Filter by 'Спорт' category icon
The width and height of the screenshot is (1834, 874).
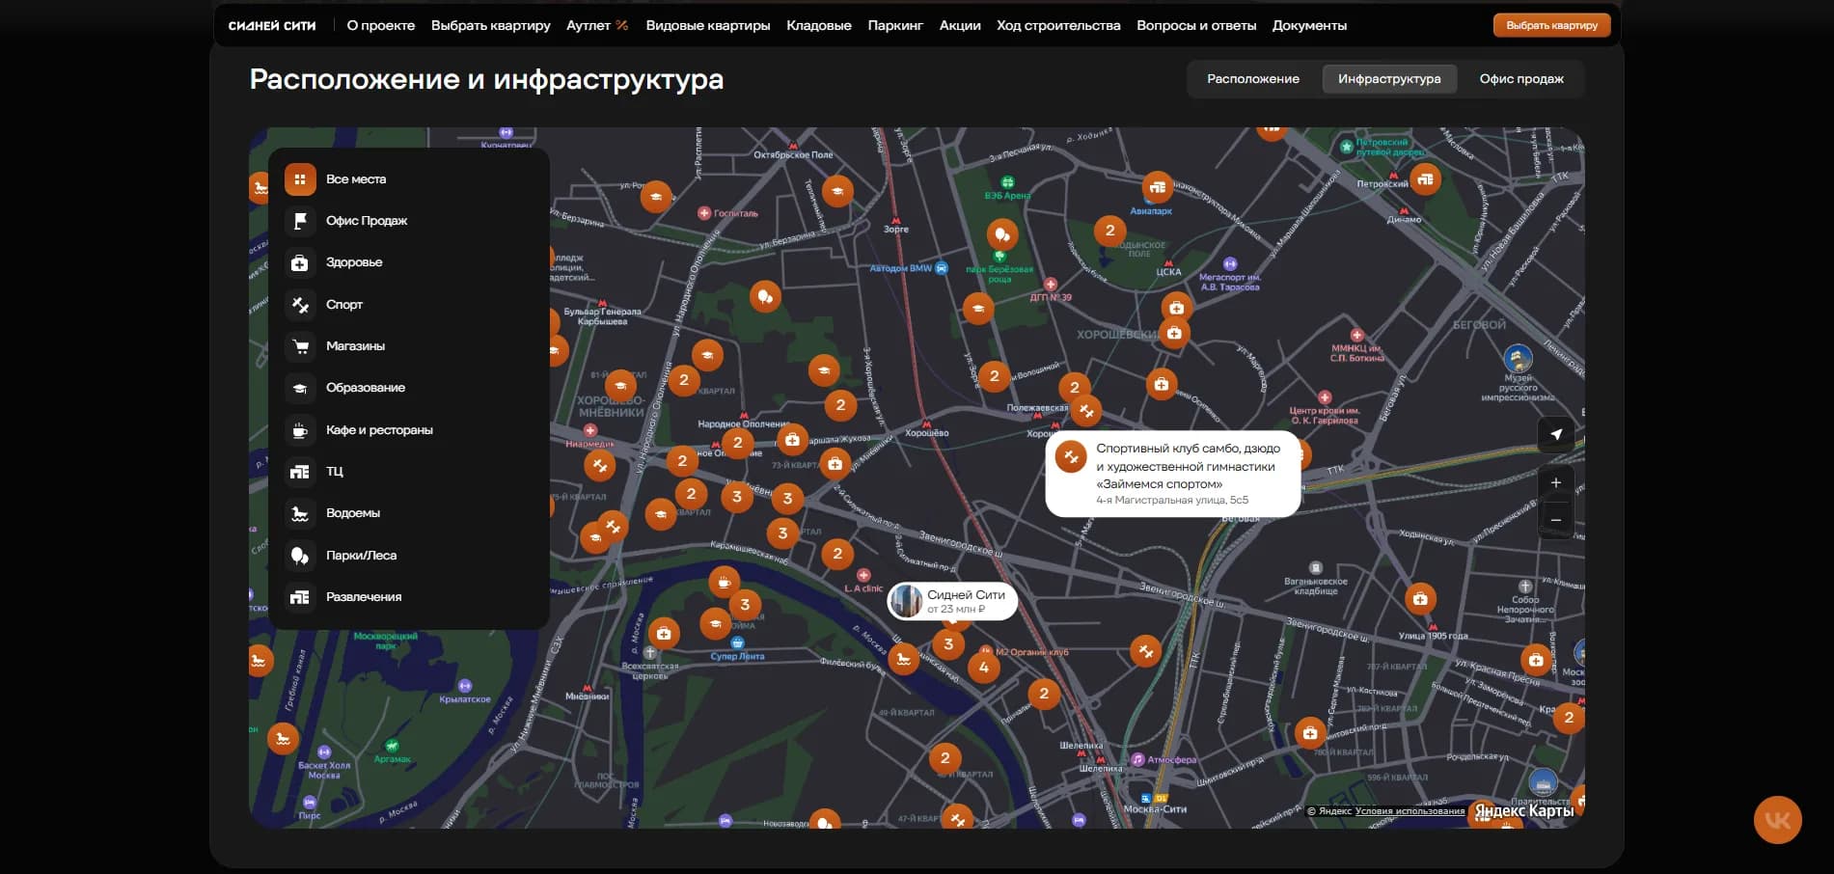point(300,305)
